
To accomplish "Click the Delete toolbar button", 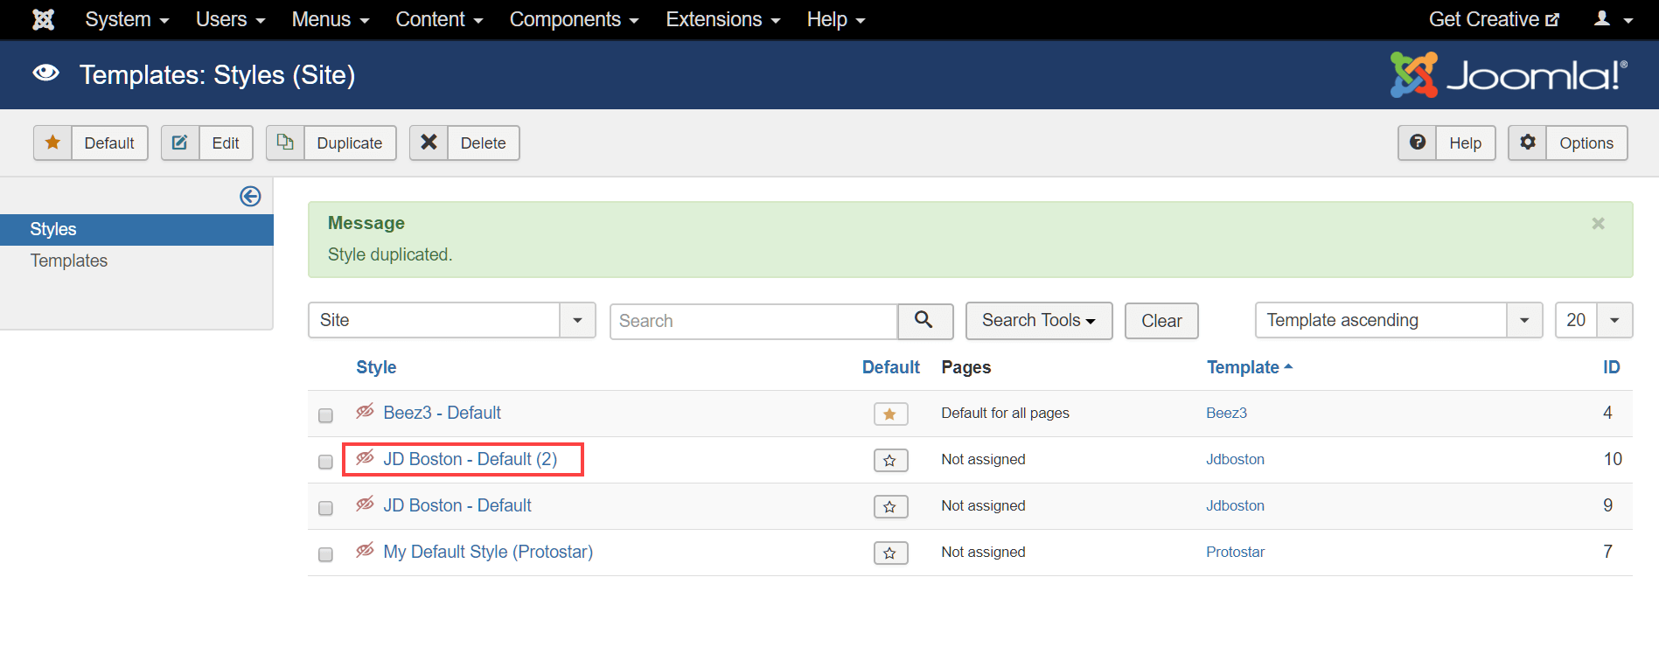I will tap(464, 143).
